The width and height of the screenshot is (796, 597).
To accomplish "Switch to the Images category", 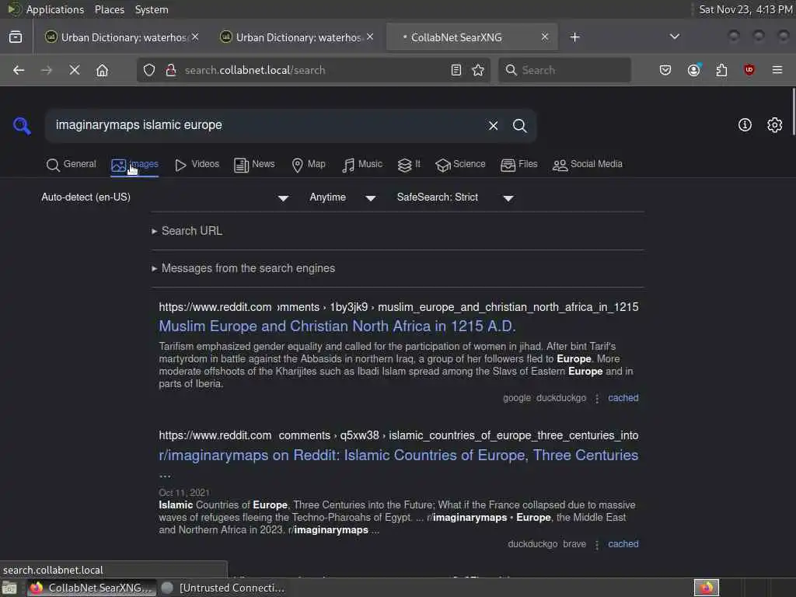I will click(x=134, y=165).
